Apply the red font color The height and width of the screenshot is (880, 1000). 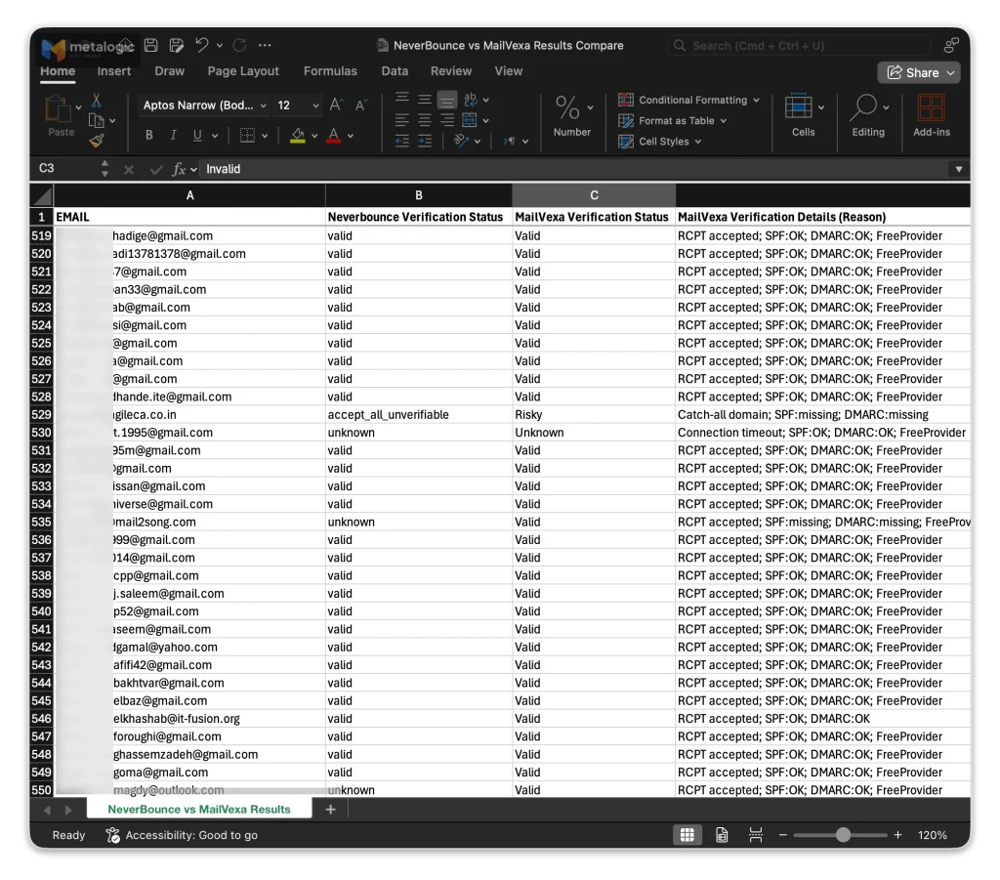333,136
